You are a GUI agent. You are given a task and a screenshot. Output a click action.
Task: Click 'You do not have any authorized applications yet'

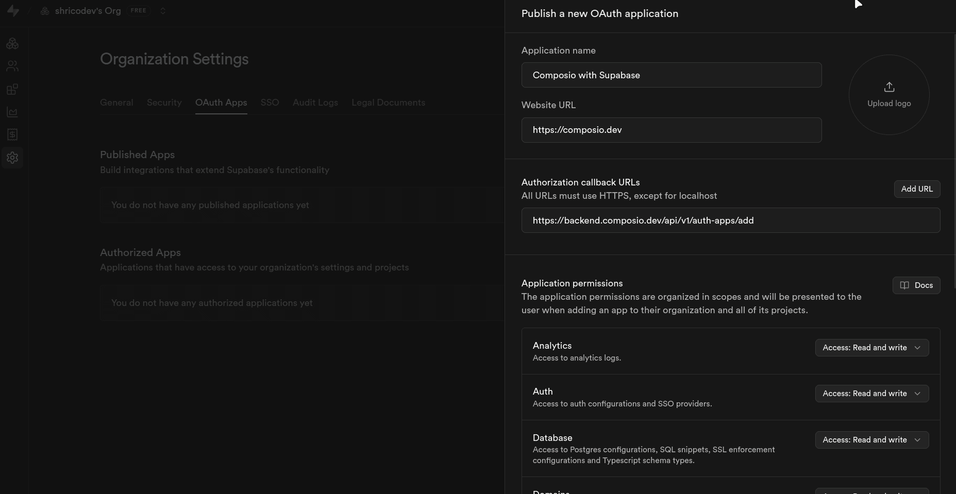[212, 303]
